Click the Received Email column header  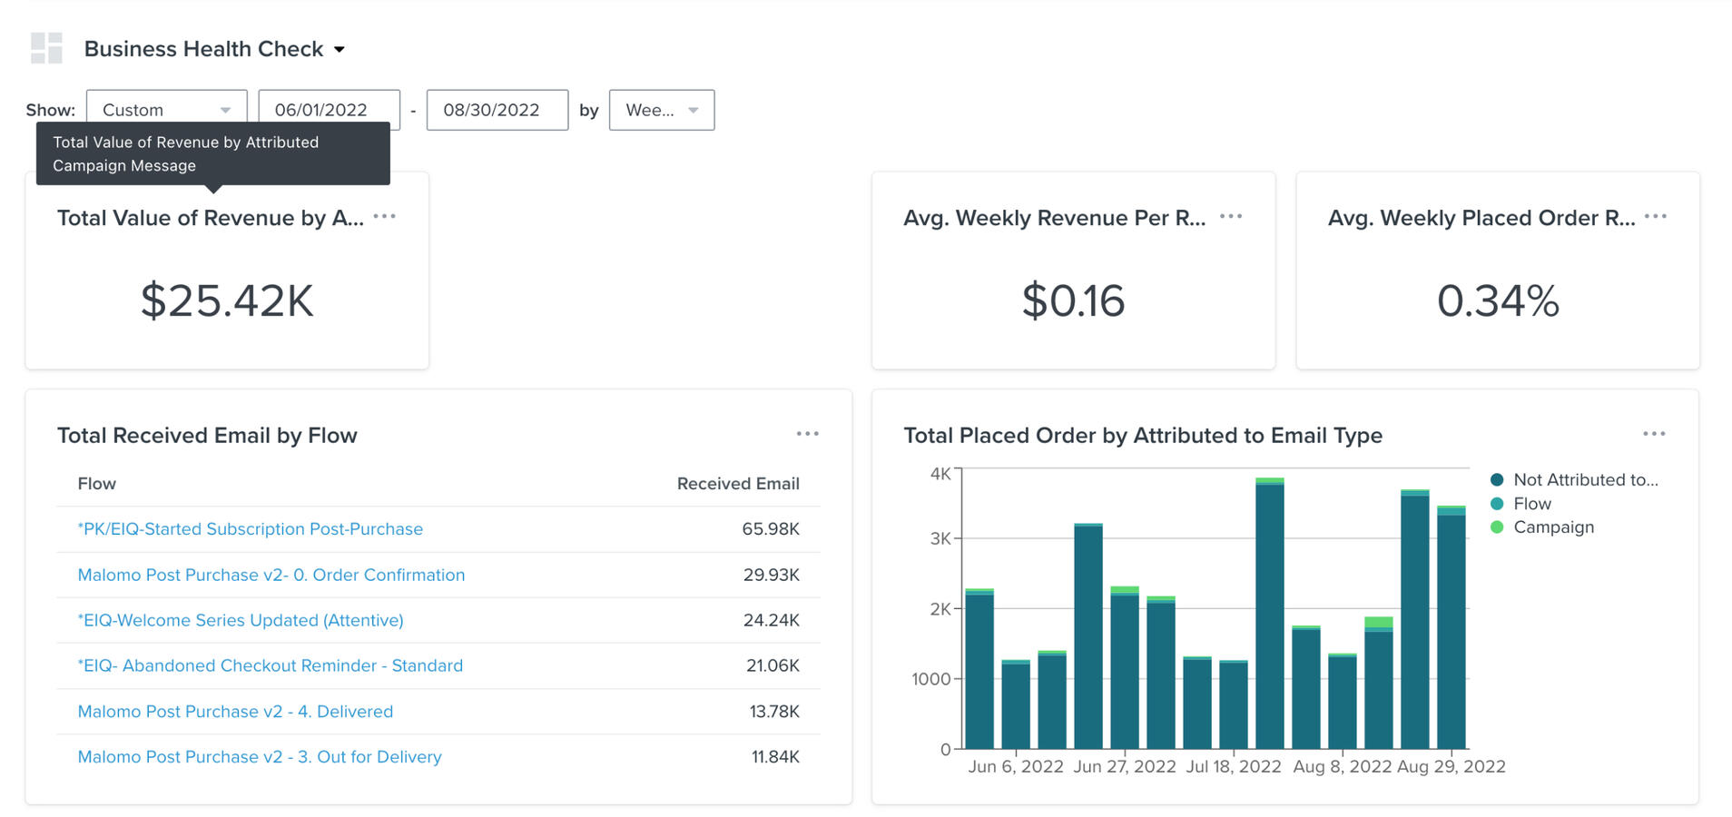click(x=737, y=484)
